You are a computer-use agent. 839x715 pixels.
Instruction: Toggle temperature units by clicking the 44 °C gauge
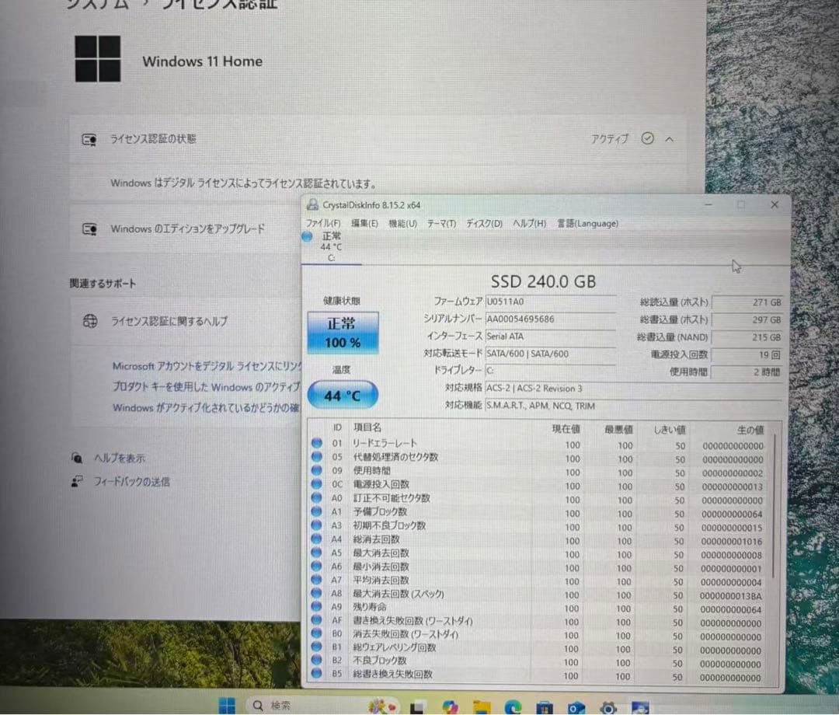click(342, 395)
